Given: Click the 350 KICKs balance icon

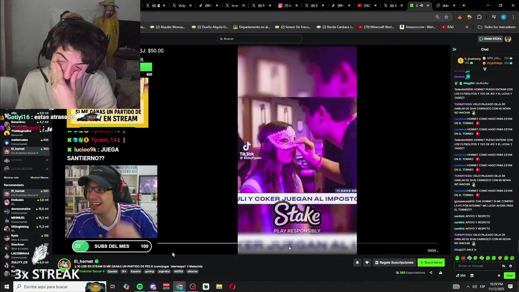Looking at the screenshot, I should pyautogui.click(x=461, y=276).
